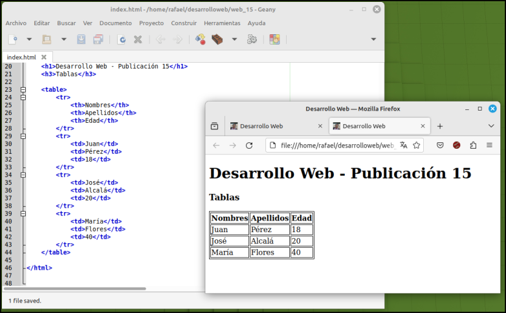Viewport: 506px width, 313px height.
Task: Click Firefox View icon in tab bar
Action: (215, 126)
